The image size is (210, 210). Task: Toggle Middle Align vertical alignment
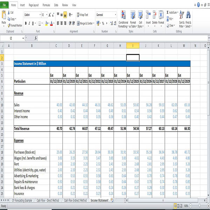point(62,15)
